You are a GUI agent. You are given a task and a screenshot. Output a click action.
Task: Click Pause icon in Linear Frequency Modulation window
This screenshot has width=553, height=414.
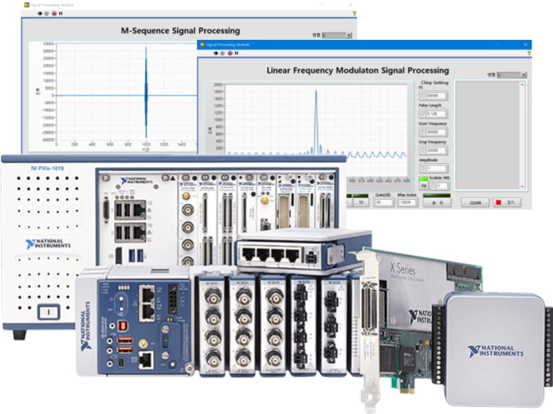pyautogui.click(x=237, y=53)
